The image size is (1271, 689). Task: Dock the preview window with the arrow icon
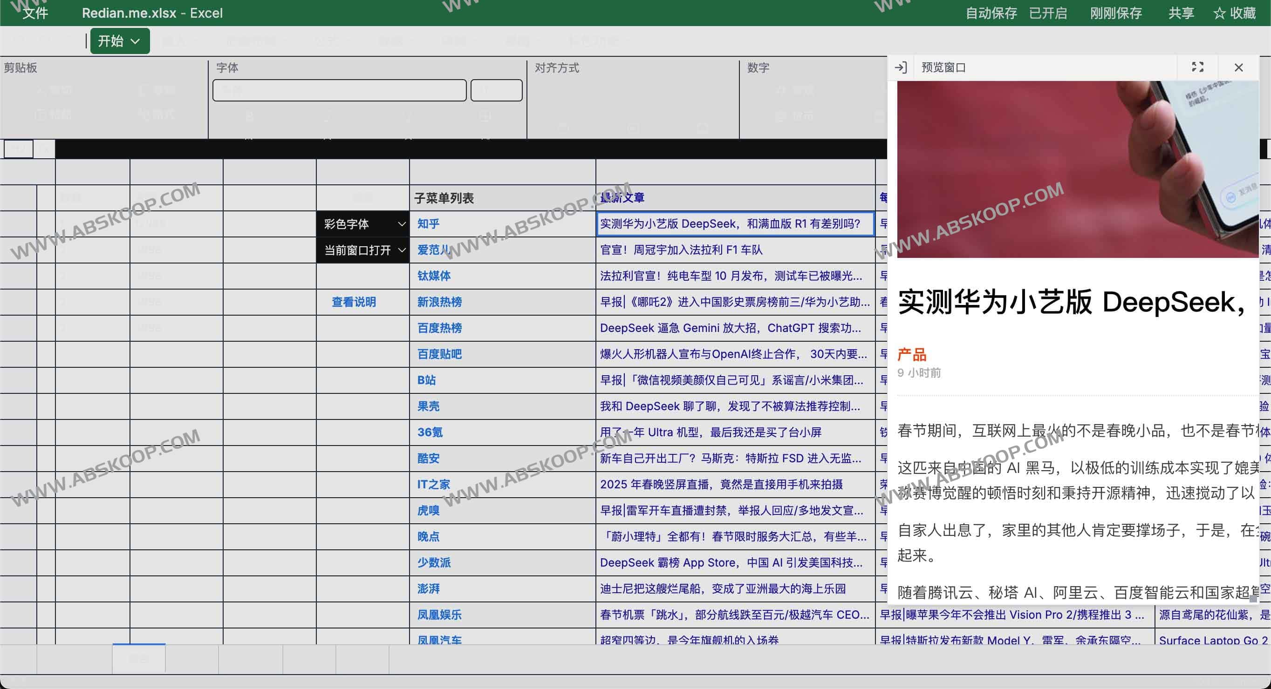pos(901,68)
